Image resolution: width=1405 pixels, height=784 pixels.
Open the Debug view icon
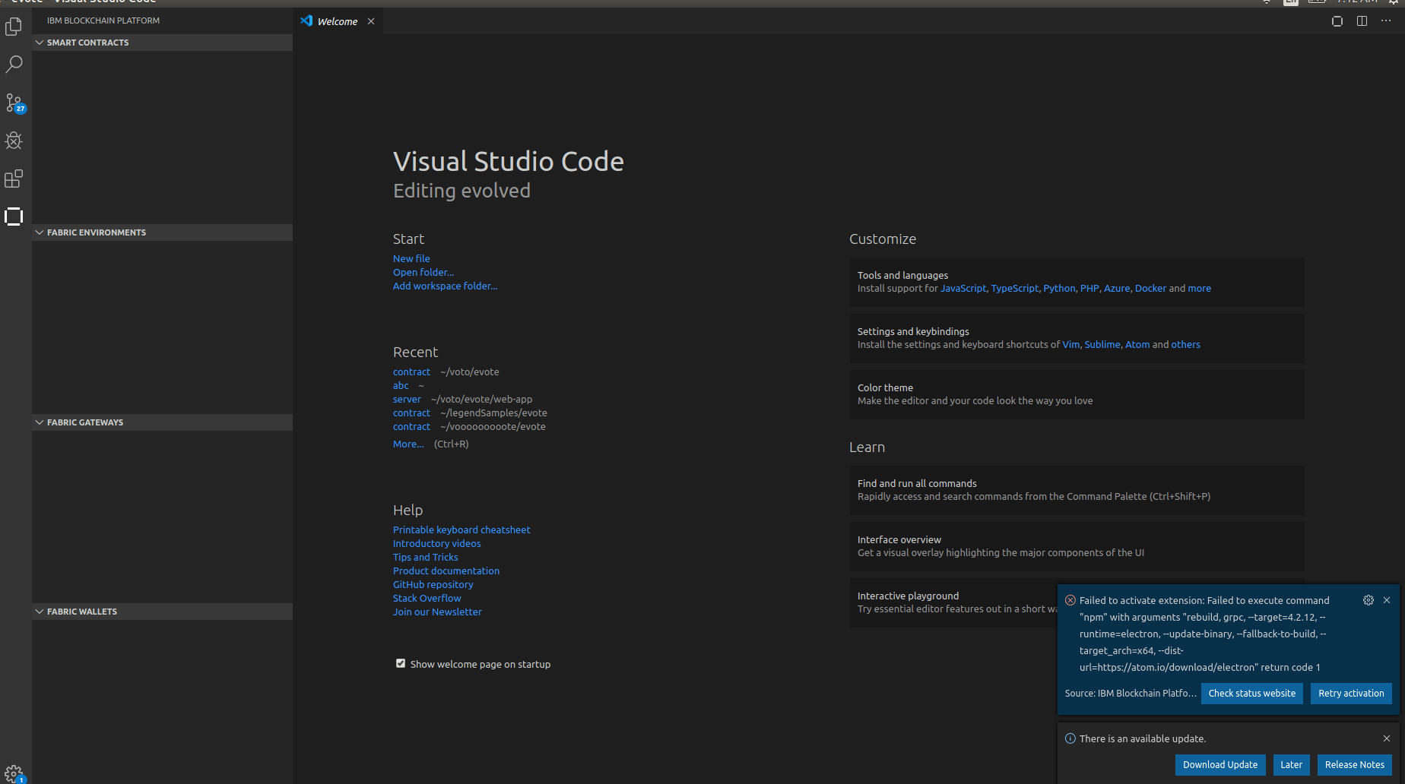tap(14, 141)
